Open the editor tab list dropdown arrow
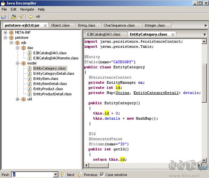Image resolution: width=209 pixels, height=178 pixels. coord(204,35)
